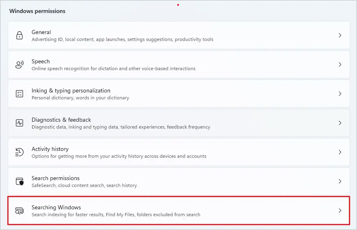This screenshot has width=357, height=230.
Task: Click the chevron for Diagnostics & feedback
Action: pos(340,123)
